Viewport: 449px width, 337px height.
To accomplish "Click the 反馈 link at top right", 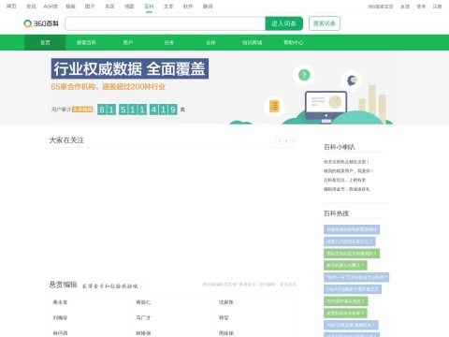I will pos(405,7).
